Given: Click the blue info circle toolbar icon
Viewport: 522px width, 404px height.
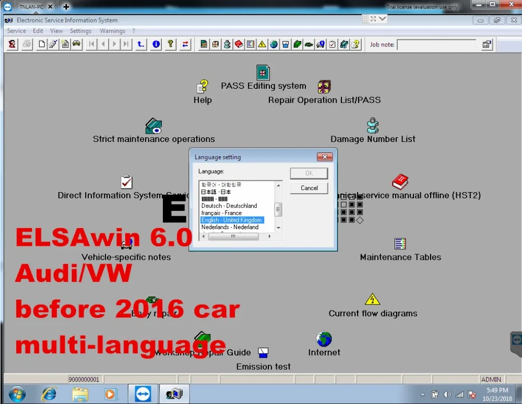Looking at the screenshot, I should [156, 44].
